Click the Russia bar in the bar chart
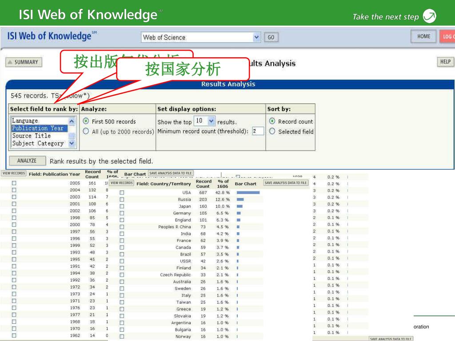This screenshot has width=455, height=341. tap(240, 199)
